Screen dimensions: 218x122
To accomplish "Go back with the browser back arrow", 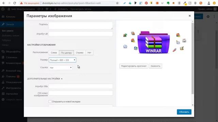I will 4,3.
